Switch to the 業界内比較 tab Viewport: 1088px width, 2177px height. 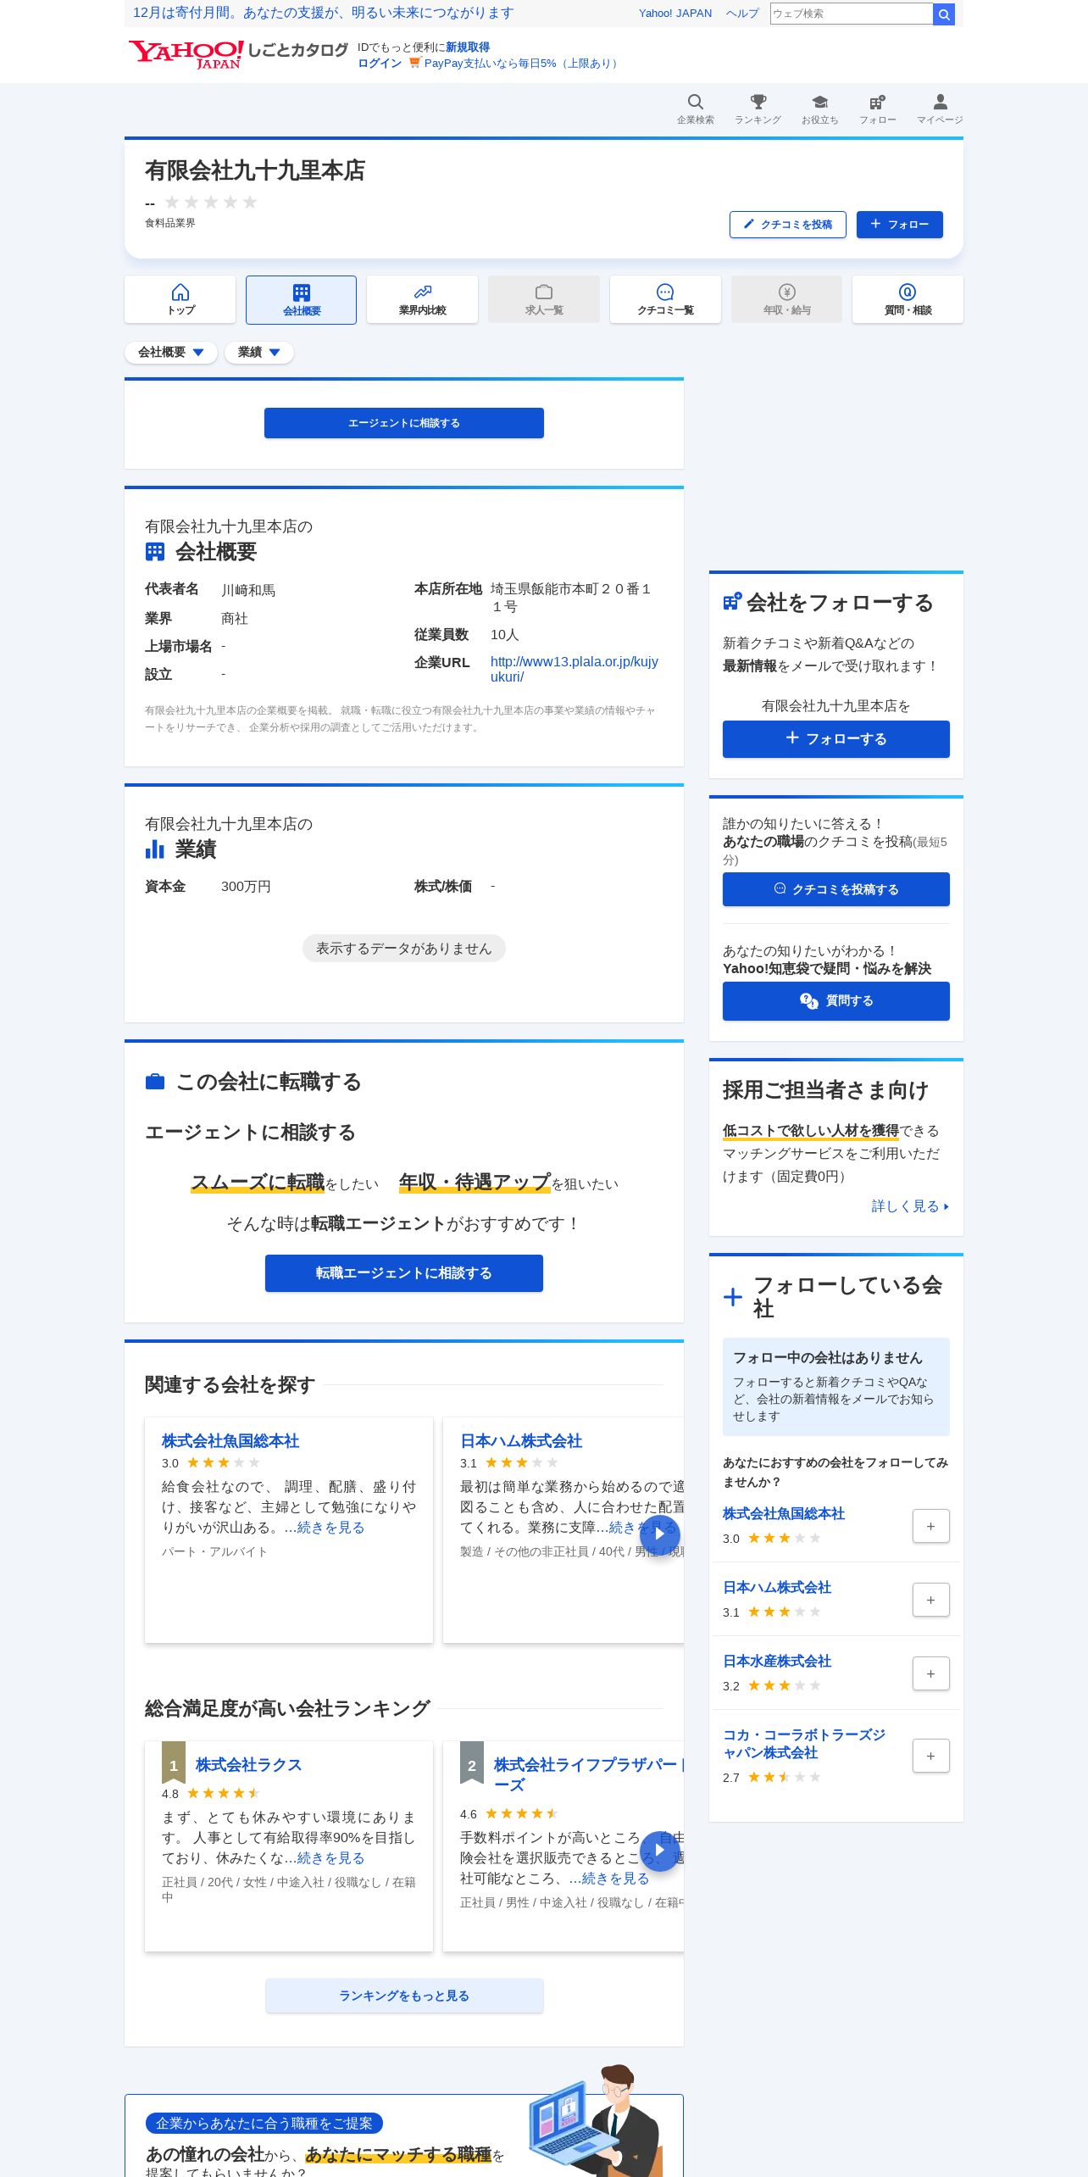point(422,299)
